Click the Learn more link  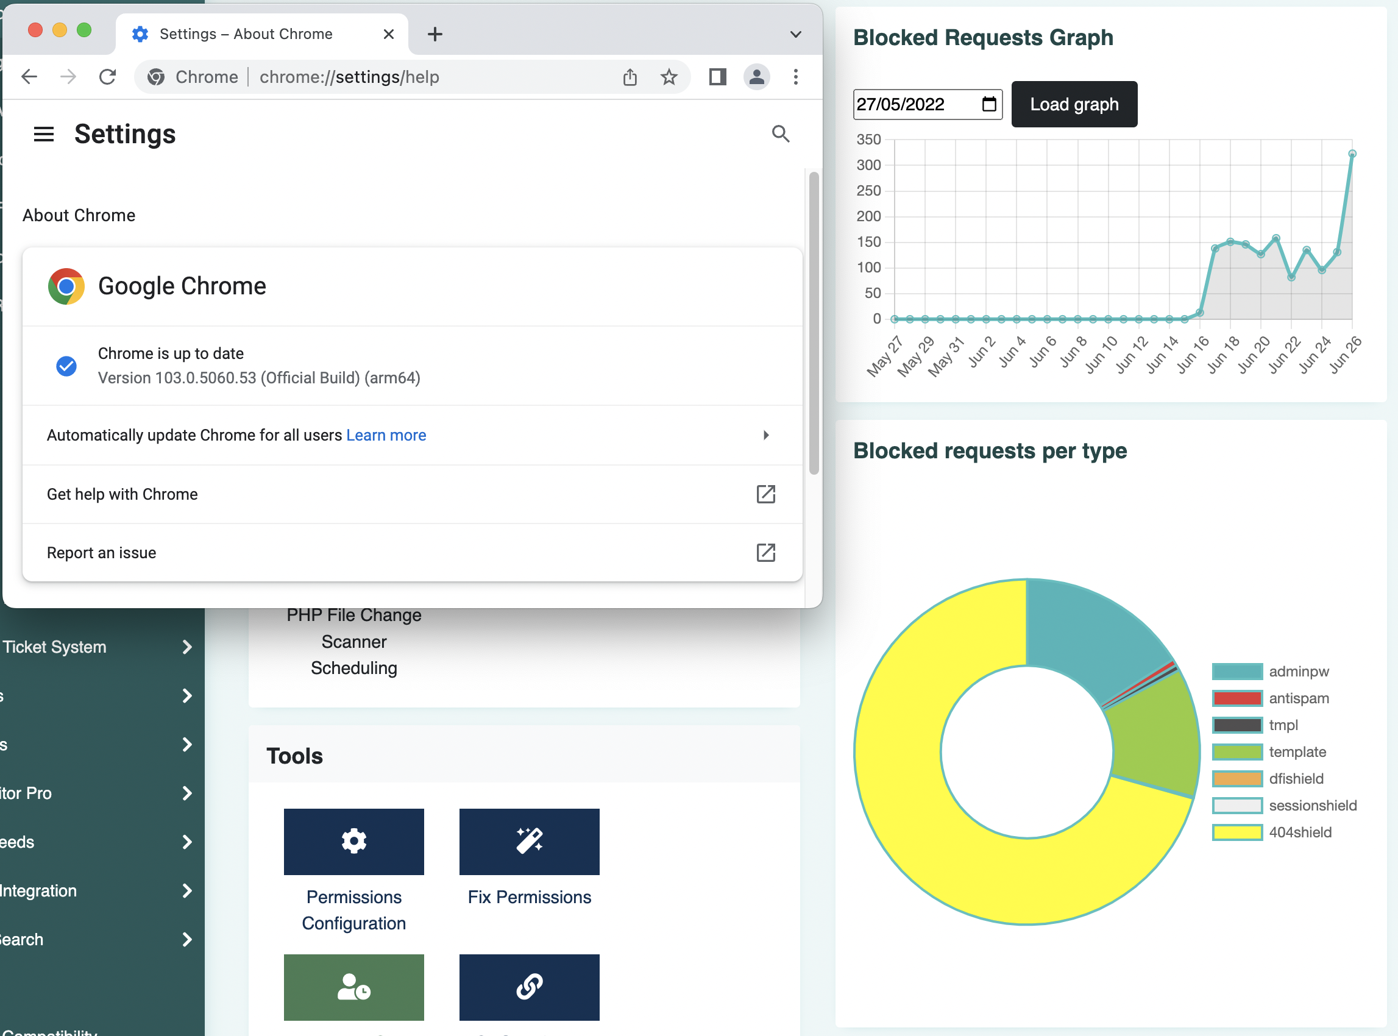pyautogui.click(x=386, y=435)
